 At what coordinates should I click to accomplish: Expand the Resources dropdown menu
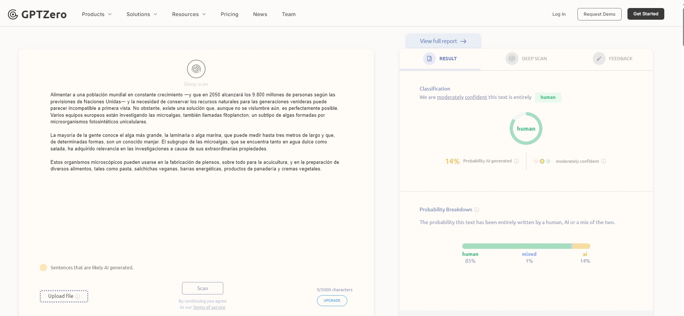coord(189,14)
